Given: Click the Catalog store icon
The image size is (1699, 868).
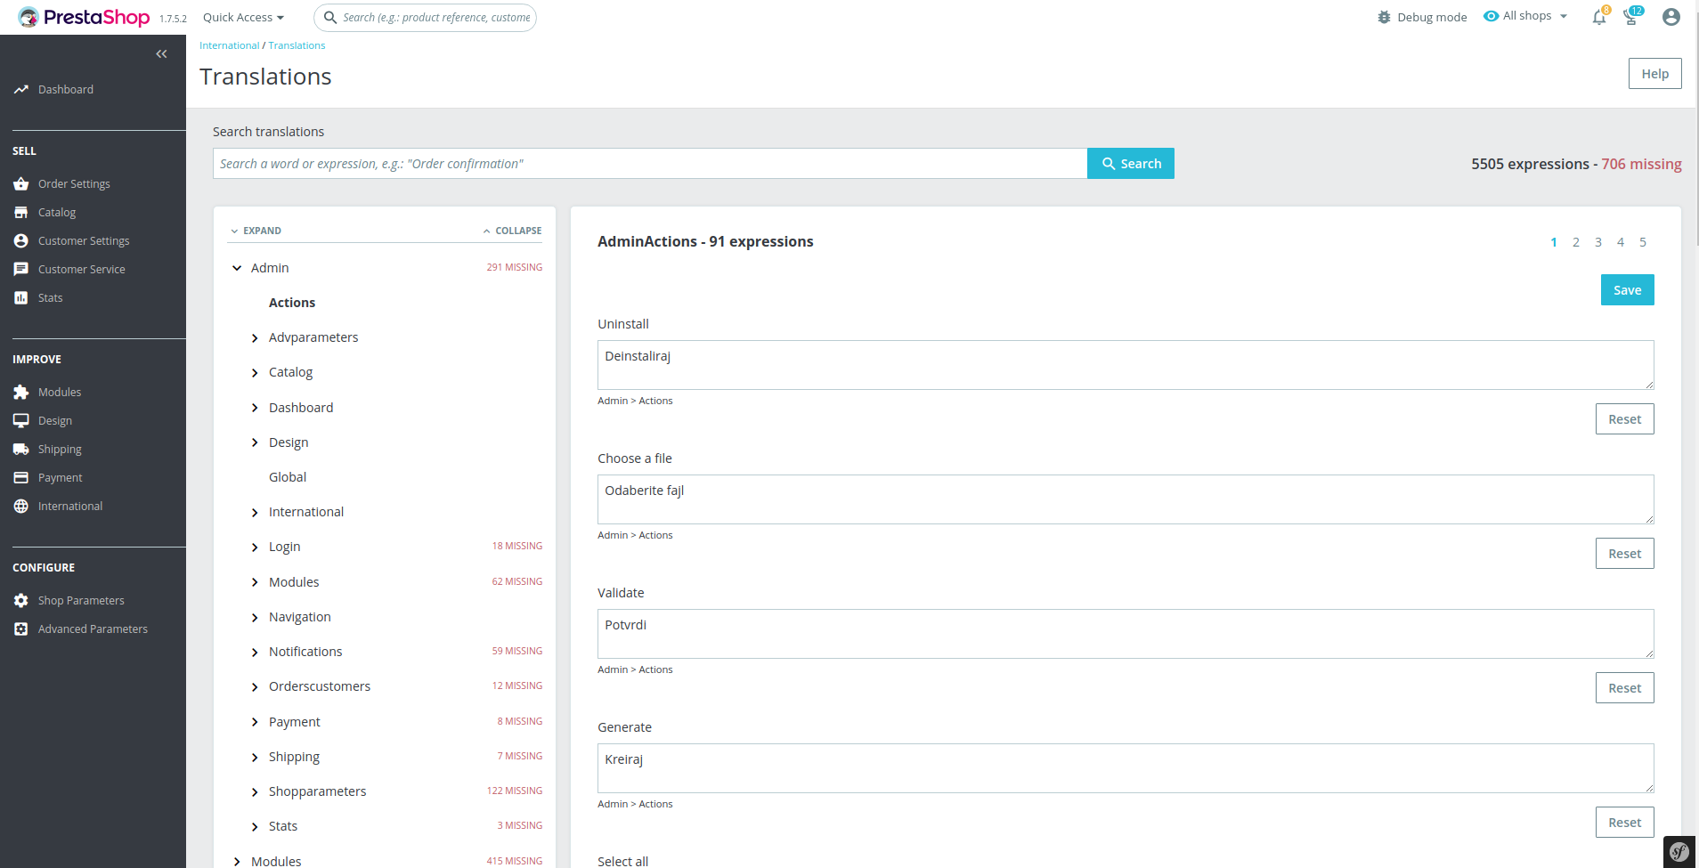Looking at the screenshot, I should [x=21, y=213].
